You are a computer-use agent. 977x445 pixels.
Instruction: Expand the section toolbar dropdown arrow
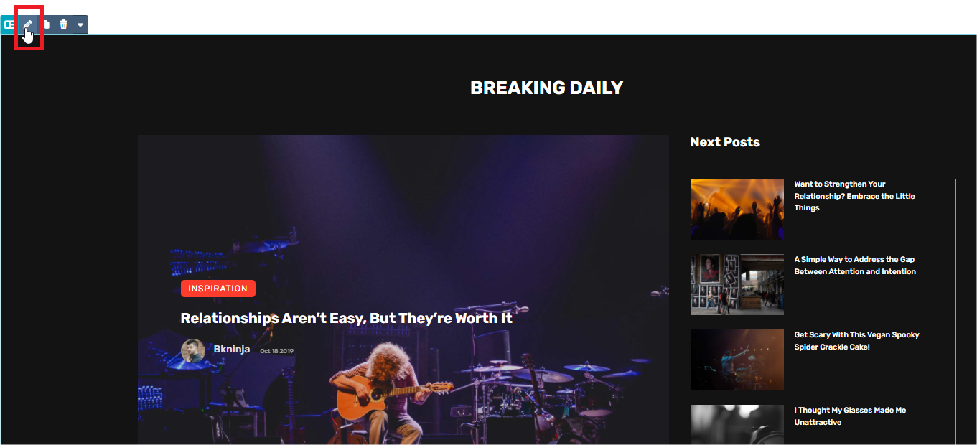point(80,24)
